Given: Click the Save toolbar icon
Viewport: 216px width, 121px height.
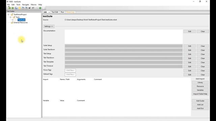Looking at the screenshot, I should [23, 8].
